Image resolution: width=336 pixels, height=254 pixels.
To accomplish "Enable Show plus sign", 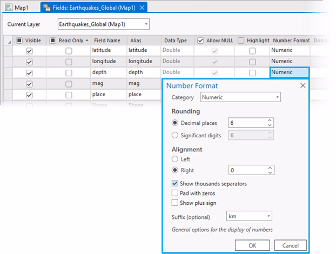I will click(175, 203).
